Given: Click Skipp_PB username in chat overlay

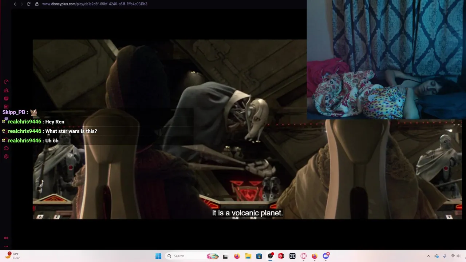Looking at the screenshot, I should (x=14, y=112).
